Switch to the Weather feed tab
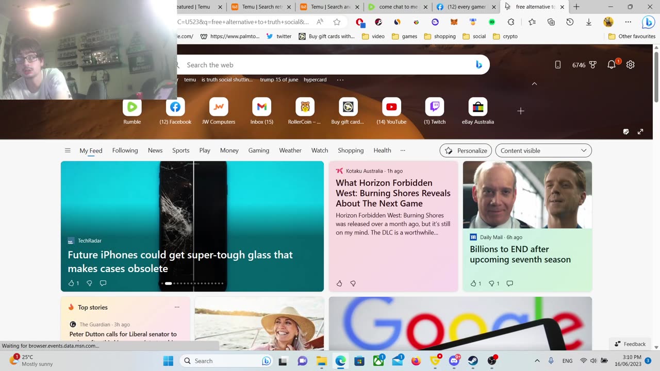 [x=290, y=150]
